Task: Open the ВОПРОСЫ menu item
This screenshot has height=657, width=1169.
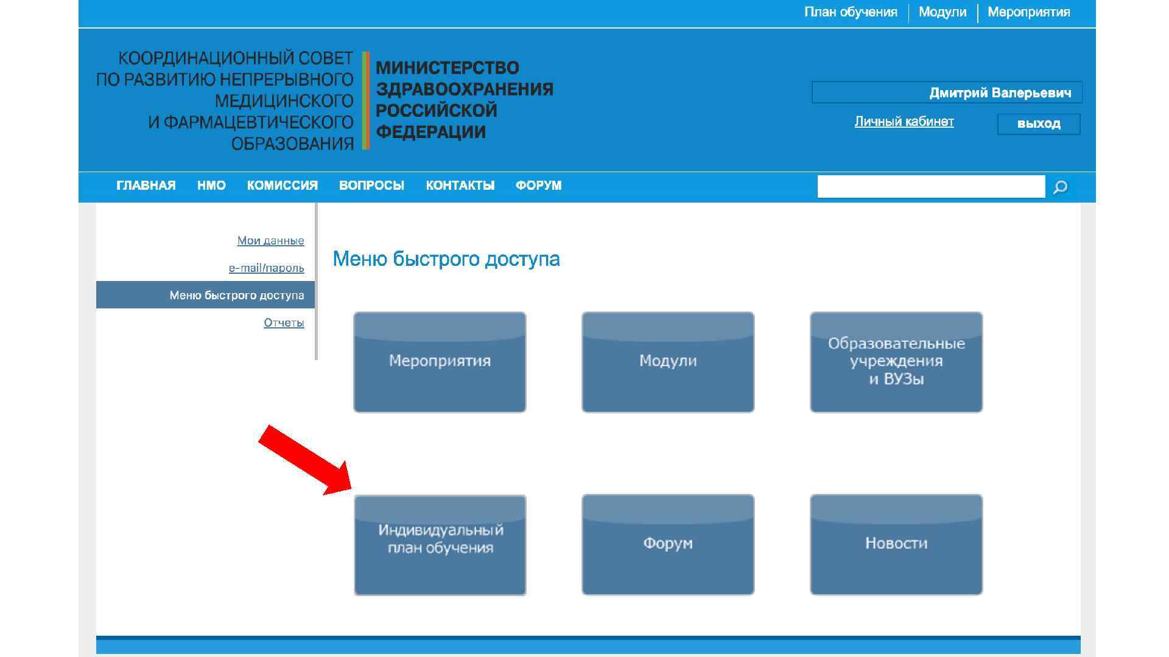Action: point(371,186)
